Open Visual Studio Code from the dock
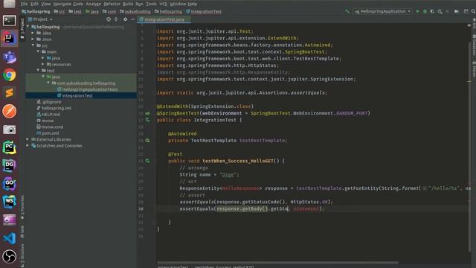Screen dimensions: 476x268 pos(10,238)
